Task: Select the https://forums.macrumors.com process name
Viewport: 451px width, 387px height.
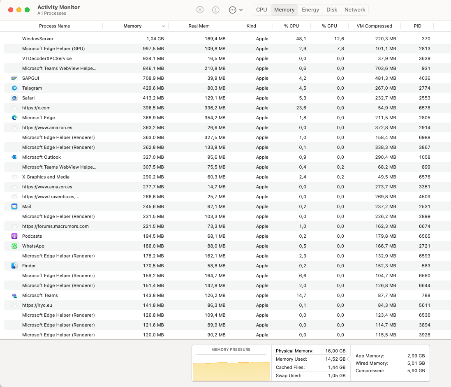Action: [x=55, y=227]
